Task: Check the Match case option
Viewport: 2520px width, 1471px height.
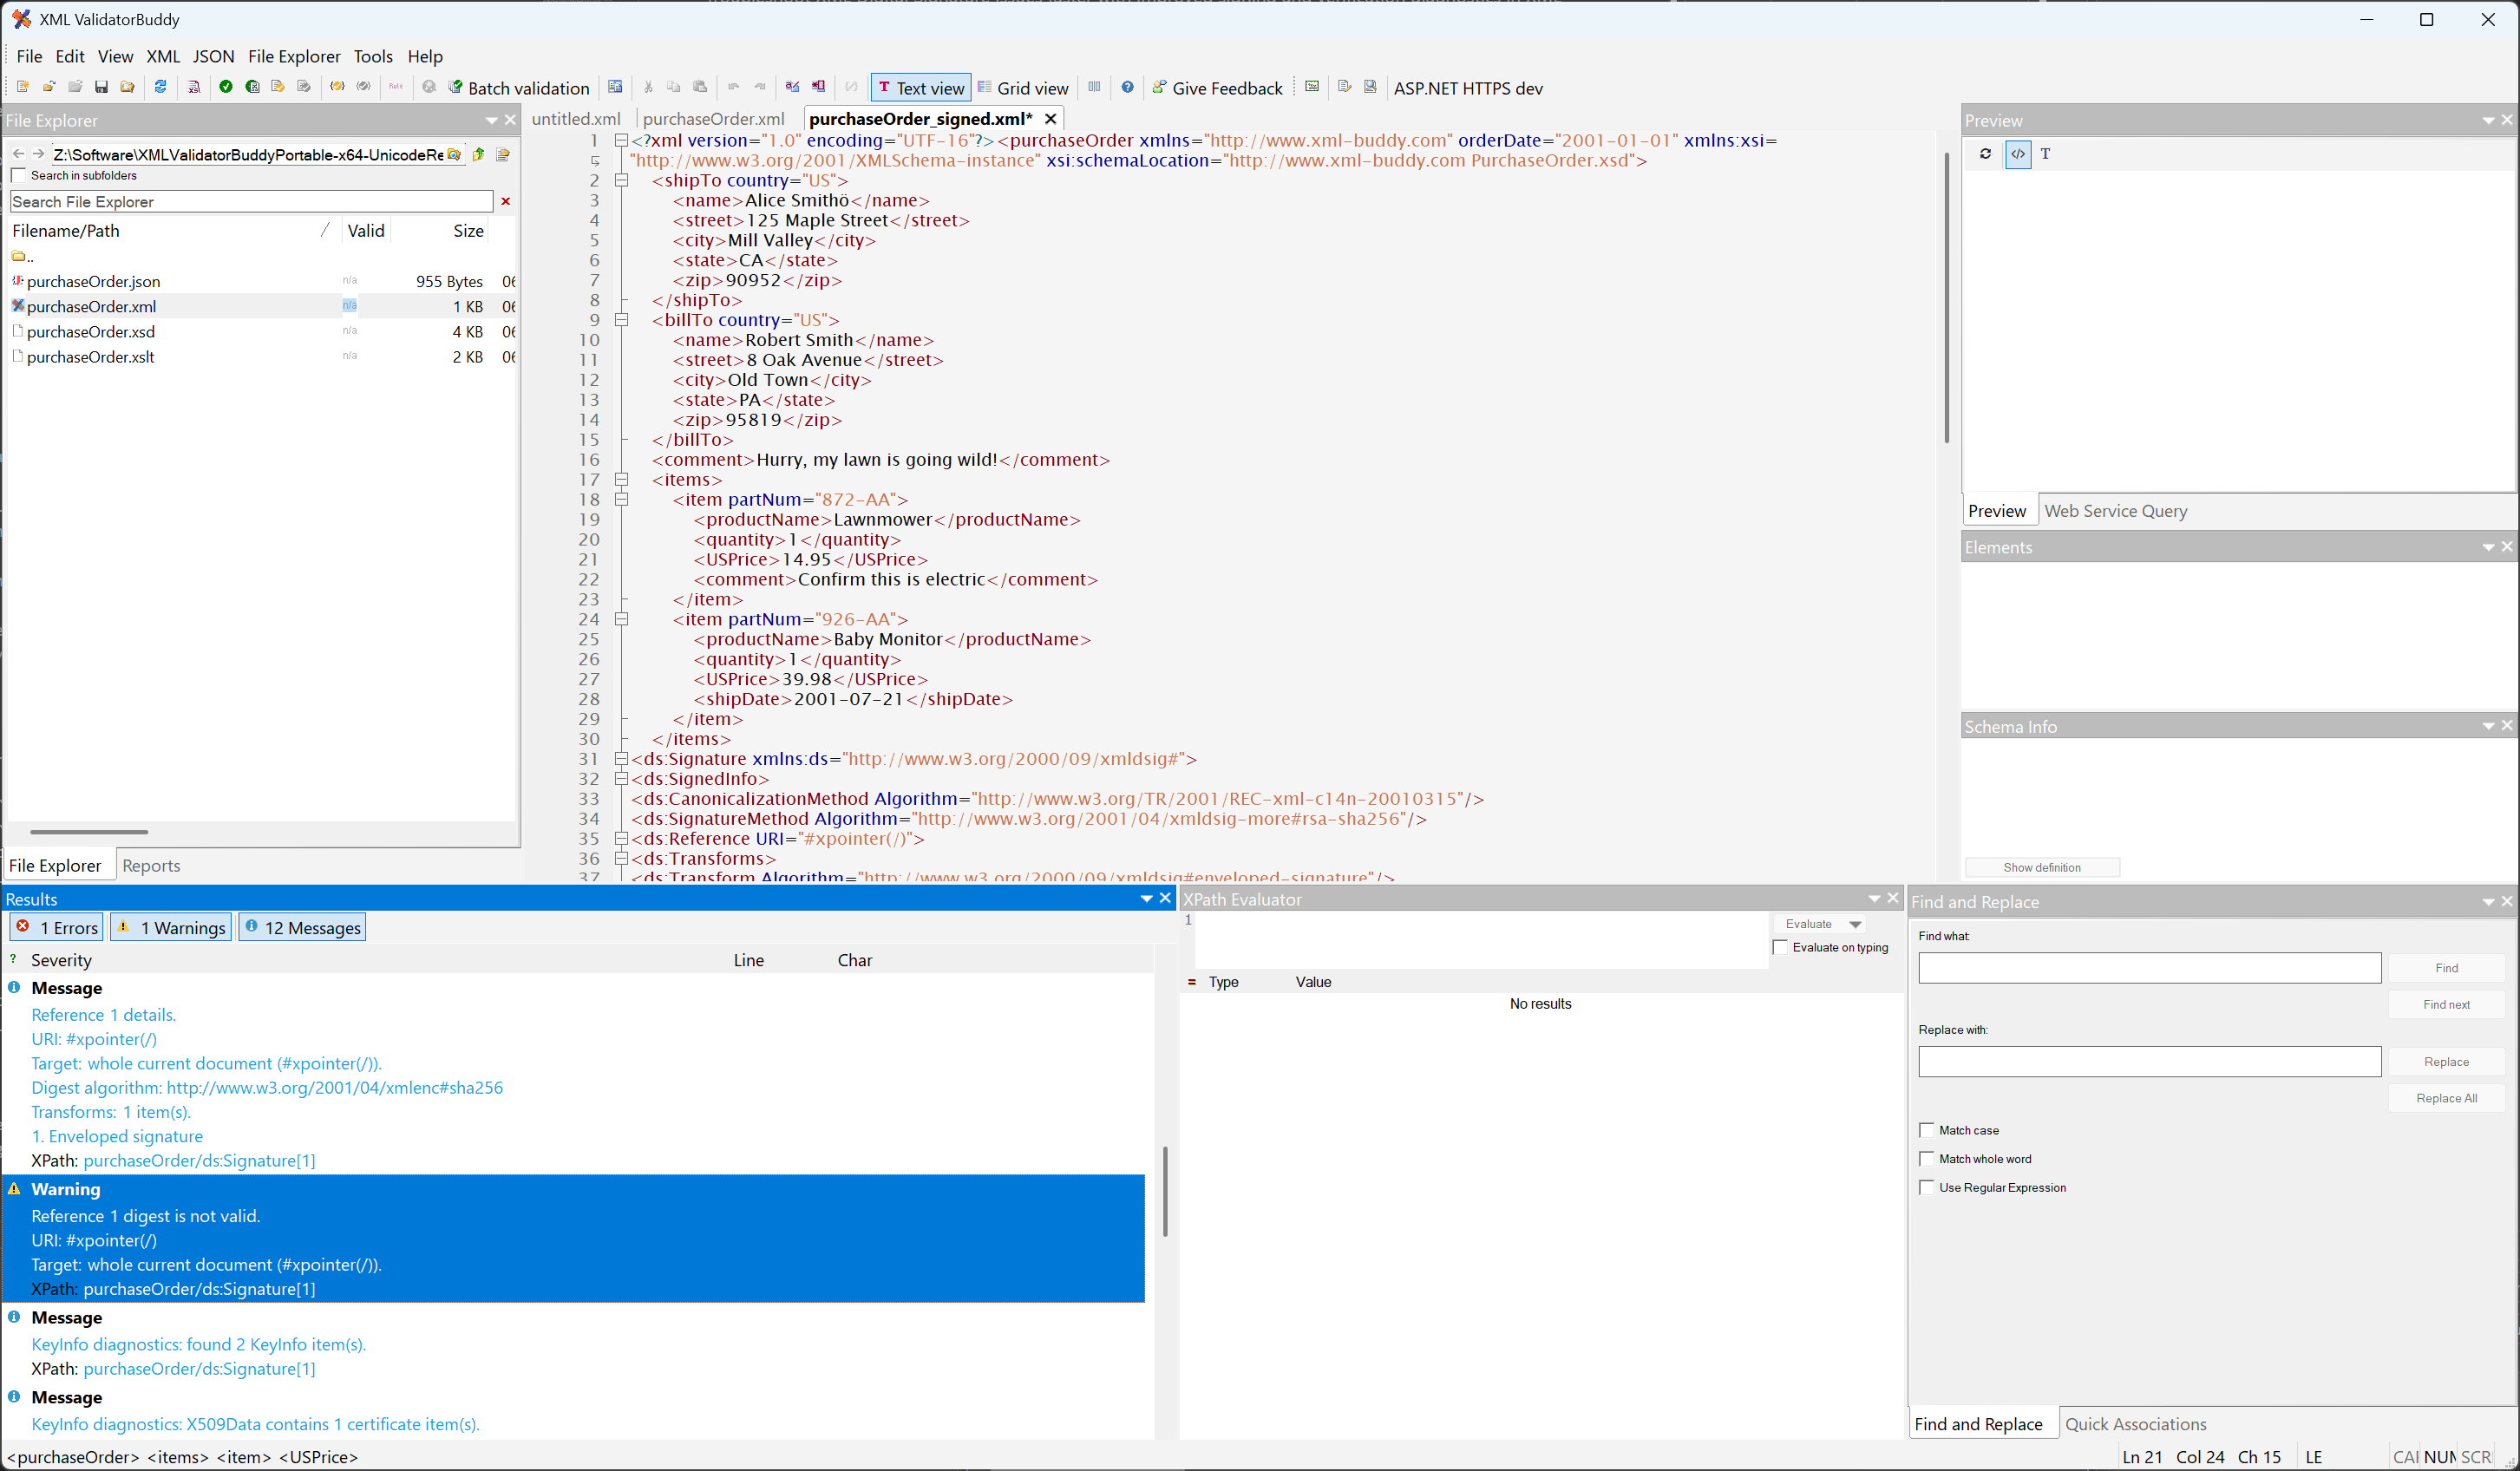Action: click(x=1927, y=1130)
